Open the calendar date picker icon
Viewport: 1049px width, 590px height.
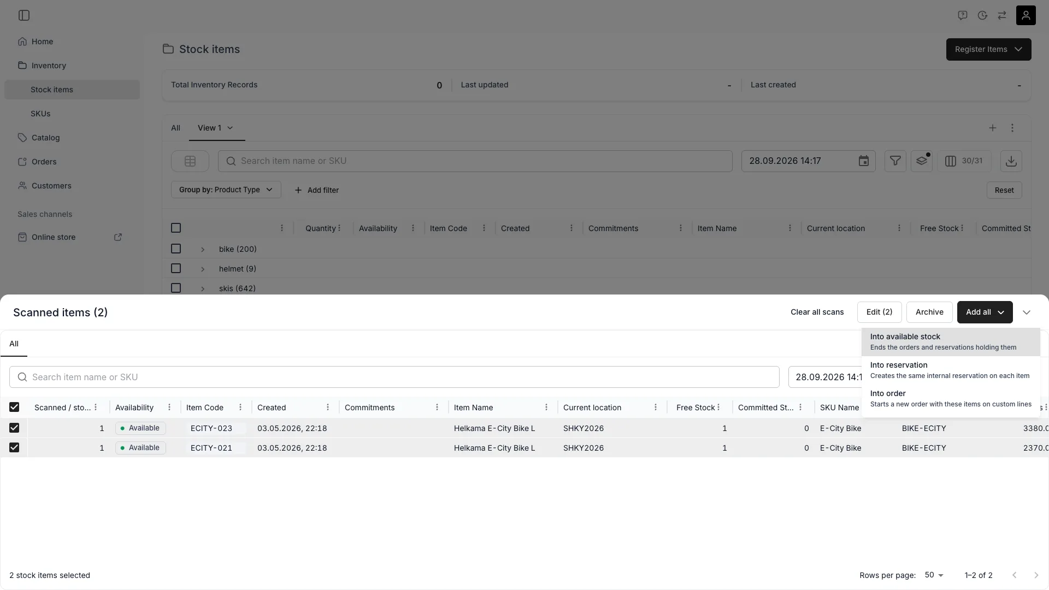click(x=863, y=161)
